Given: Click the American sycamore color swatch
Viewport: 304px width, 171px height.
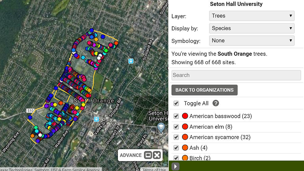Looking at the screenshot, I should (185, 137).
